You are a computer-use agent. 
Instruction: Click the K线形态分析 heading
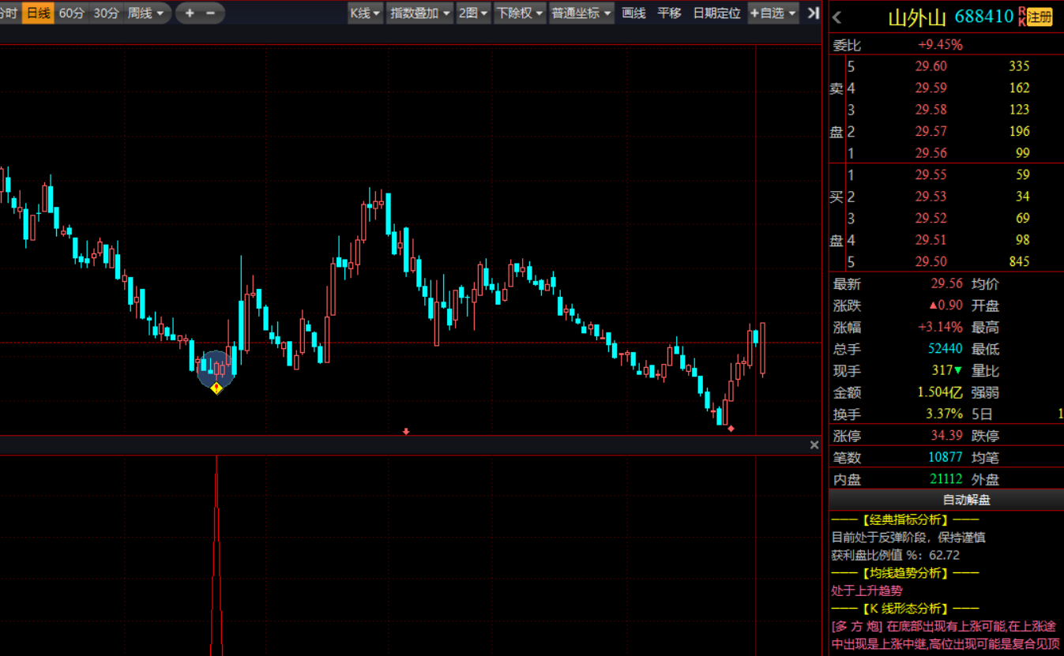click(x=904, y=609)
